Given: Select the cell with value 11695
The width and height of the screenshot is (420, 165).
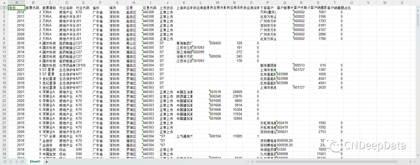Looking at the screenshot, I should tap(234, 136).
